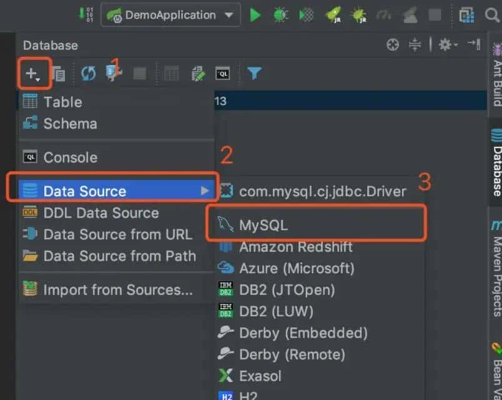Screen dimensions: 502x400
Task: Switch to the Ant Build side tab
Action: 496,76
